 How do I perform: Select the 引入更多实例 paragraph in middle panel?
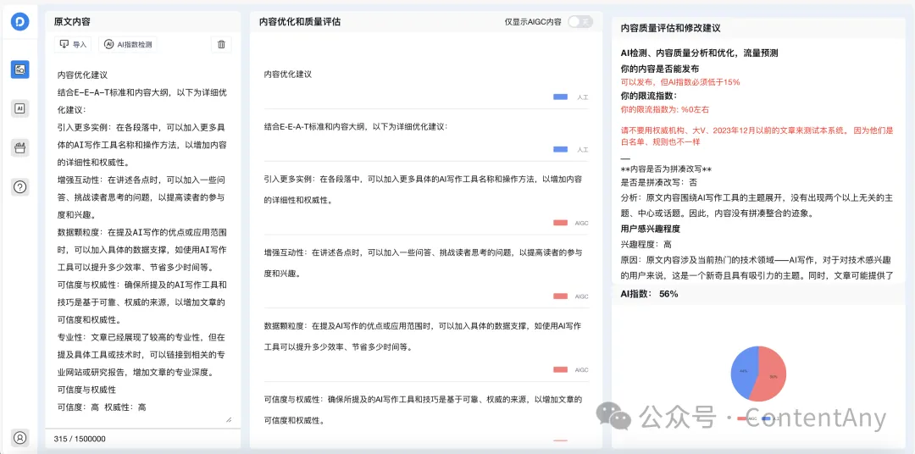[423, 189]
